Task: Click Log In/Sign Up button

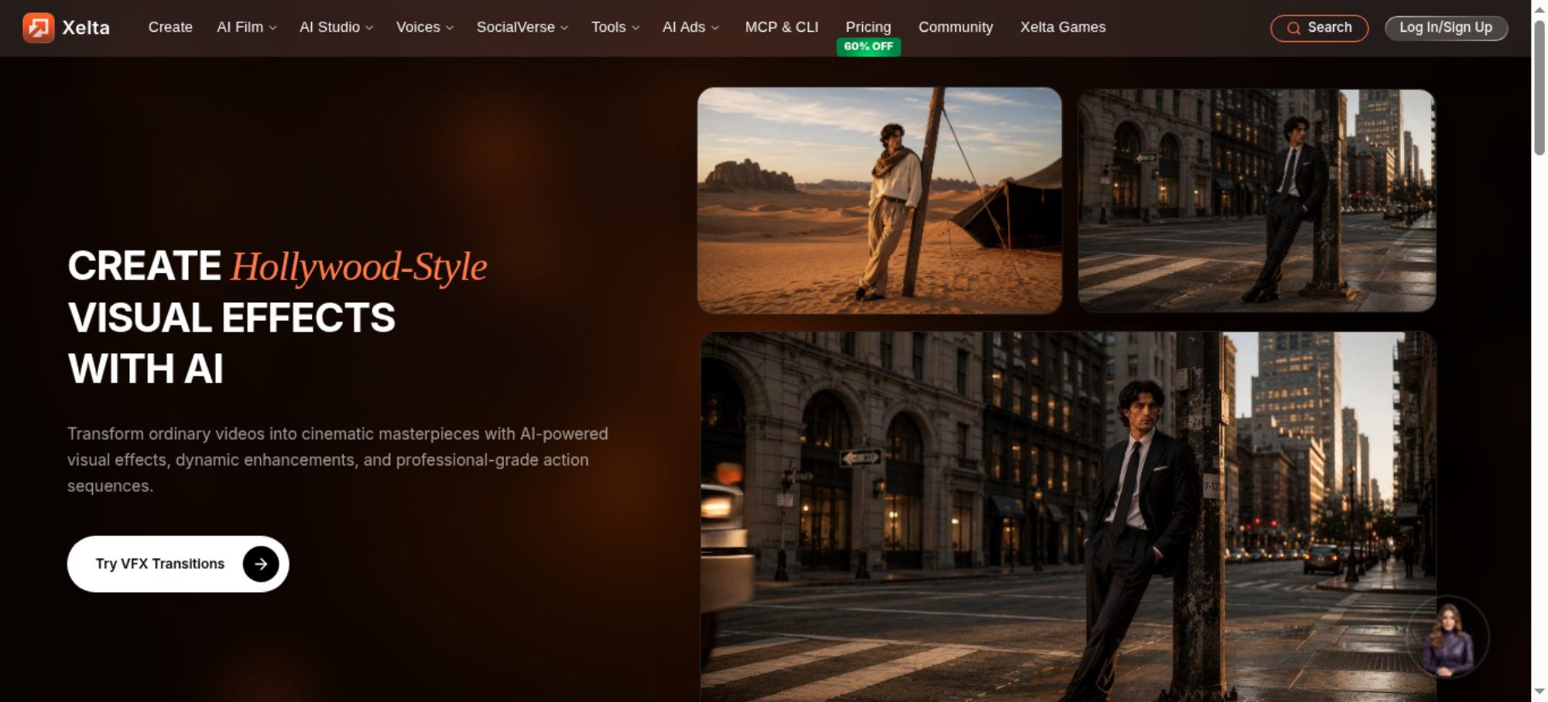Action: tap(1446, 28)
